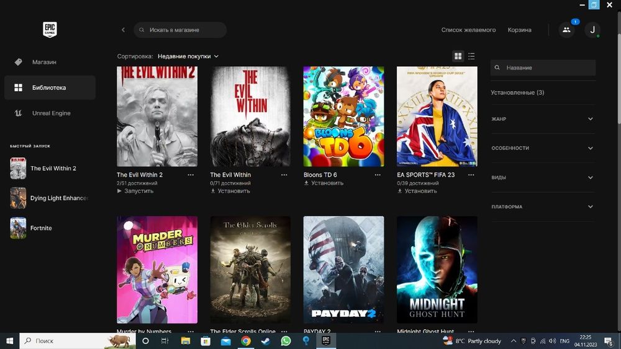Select the Установленные (3) filter

coord(518,92)
